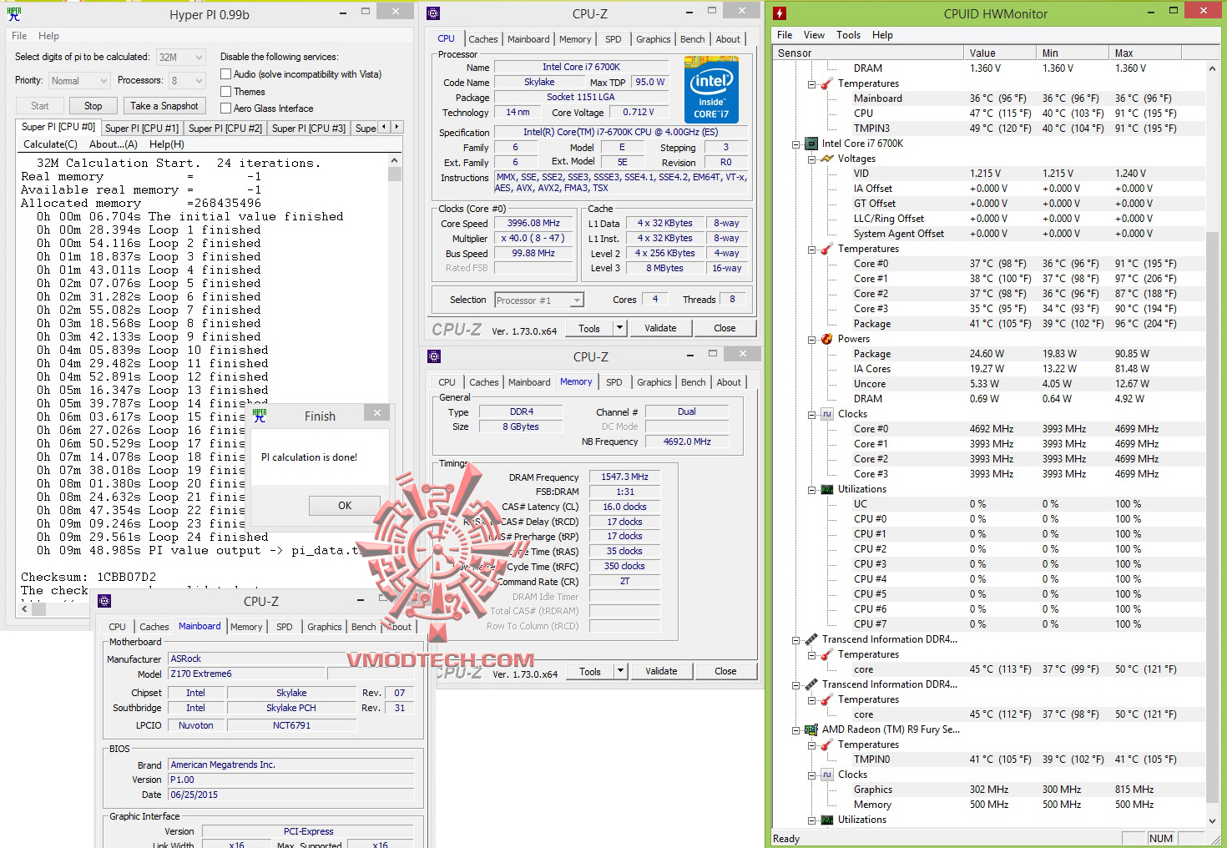Click the Hyper PI log vertical scrollbar thumb

click(x=395, y=174)
